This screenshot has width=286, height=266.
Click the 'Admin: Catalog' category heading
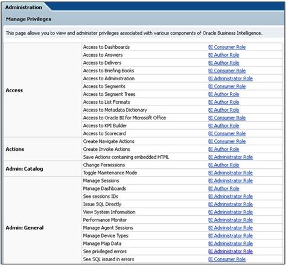pyautogui.click(x=24, y=169)
